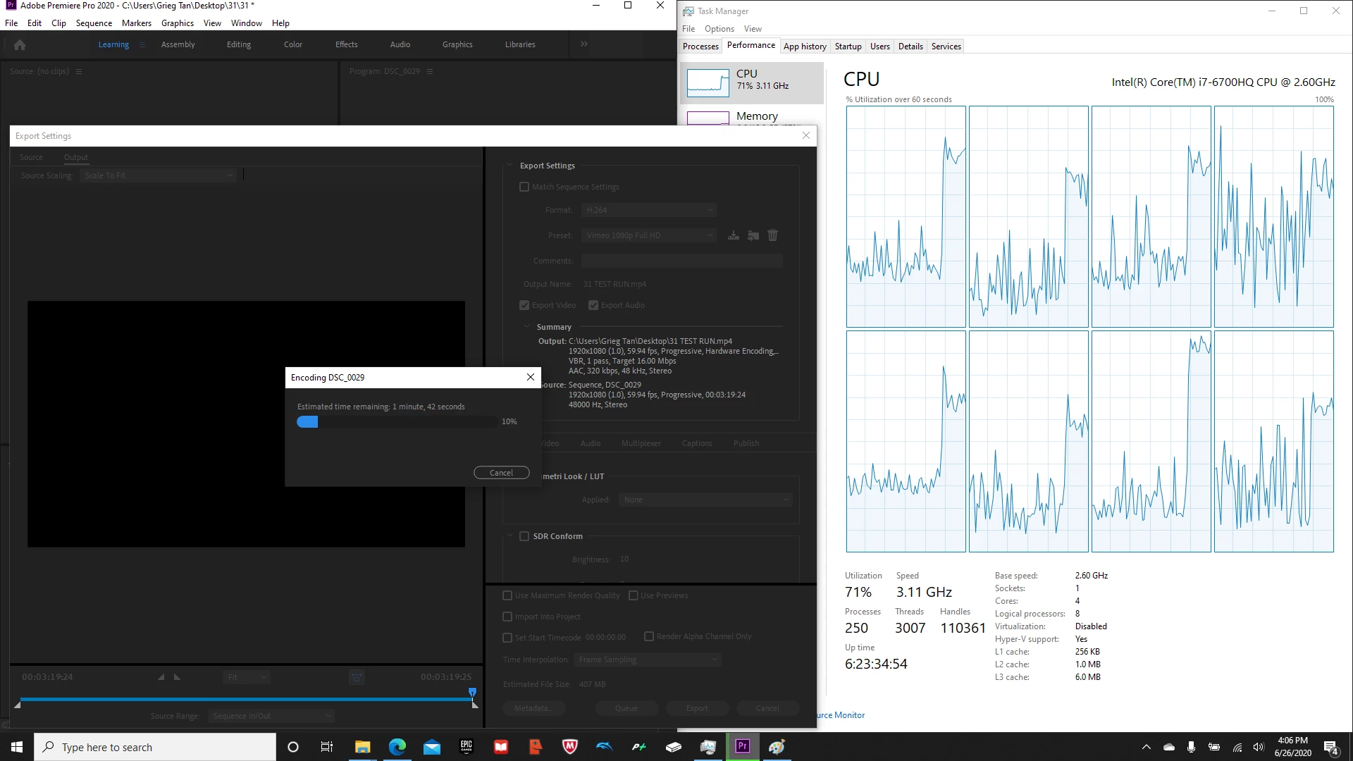The width and height of the screenshot is (1353, 761).
Task: Toggle Match Sequence Settings checkbox
Action: 524,187
